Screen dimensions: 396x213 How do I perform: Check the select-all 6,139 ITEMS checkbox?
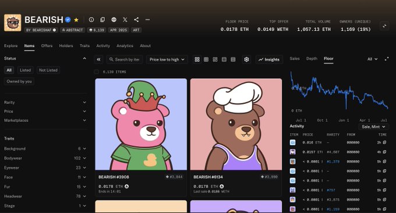click(96, 72)
